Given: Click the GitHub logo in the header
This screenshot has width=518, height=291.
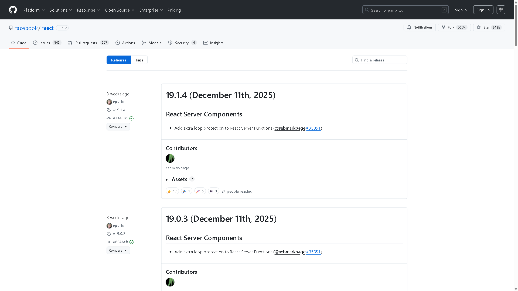Looking at the screenshot, I should (x=13, y=10).
